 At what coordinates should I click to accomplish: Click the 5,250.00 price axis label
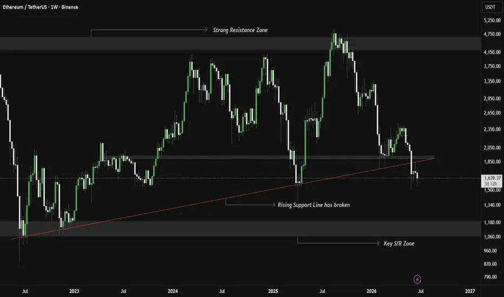(x=492, y=20)
